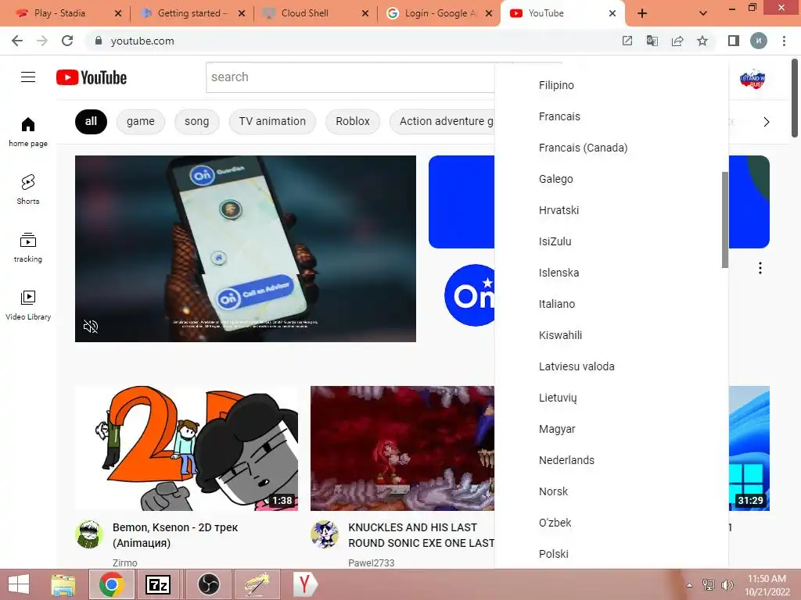Viewport: 801px width, 600px height.
Task: Go to the home page sidebar icon
Action: [x=28, y=131]
